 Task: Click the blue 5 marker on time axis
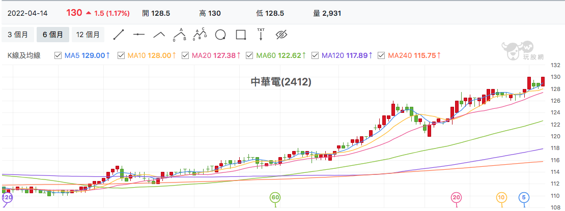(524, 197)
